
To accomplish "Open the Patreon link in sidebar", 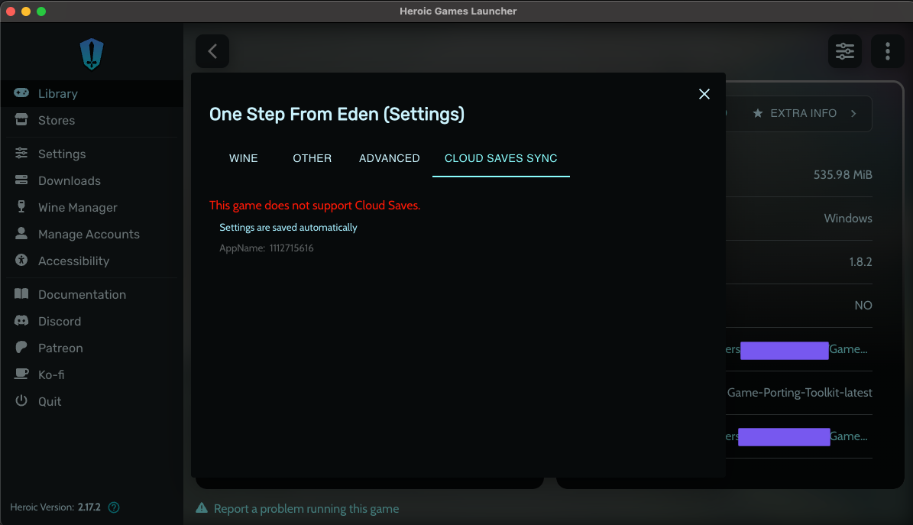I will [x=92, y=348].
